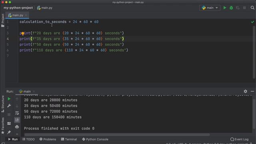Click line number 7 in the gutter
This screenshot has height=144, width=256.
8,56
